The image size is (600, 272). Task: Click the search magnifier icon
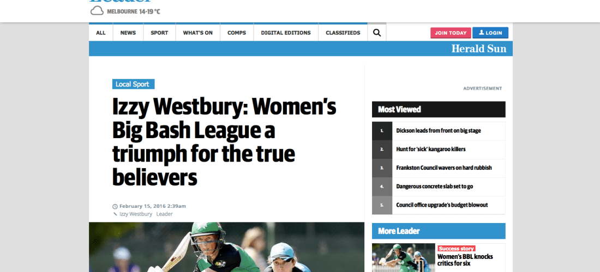(376, 33)
